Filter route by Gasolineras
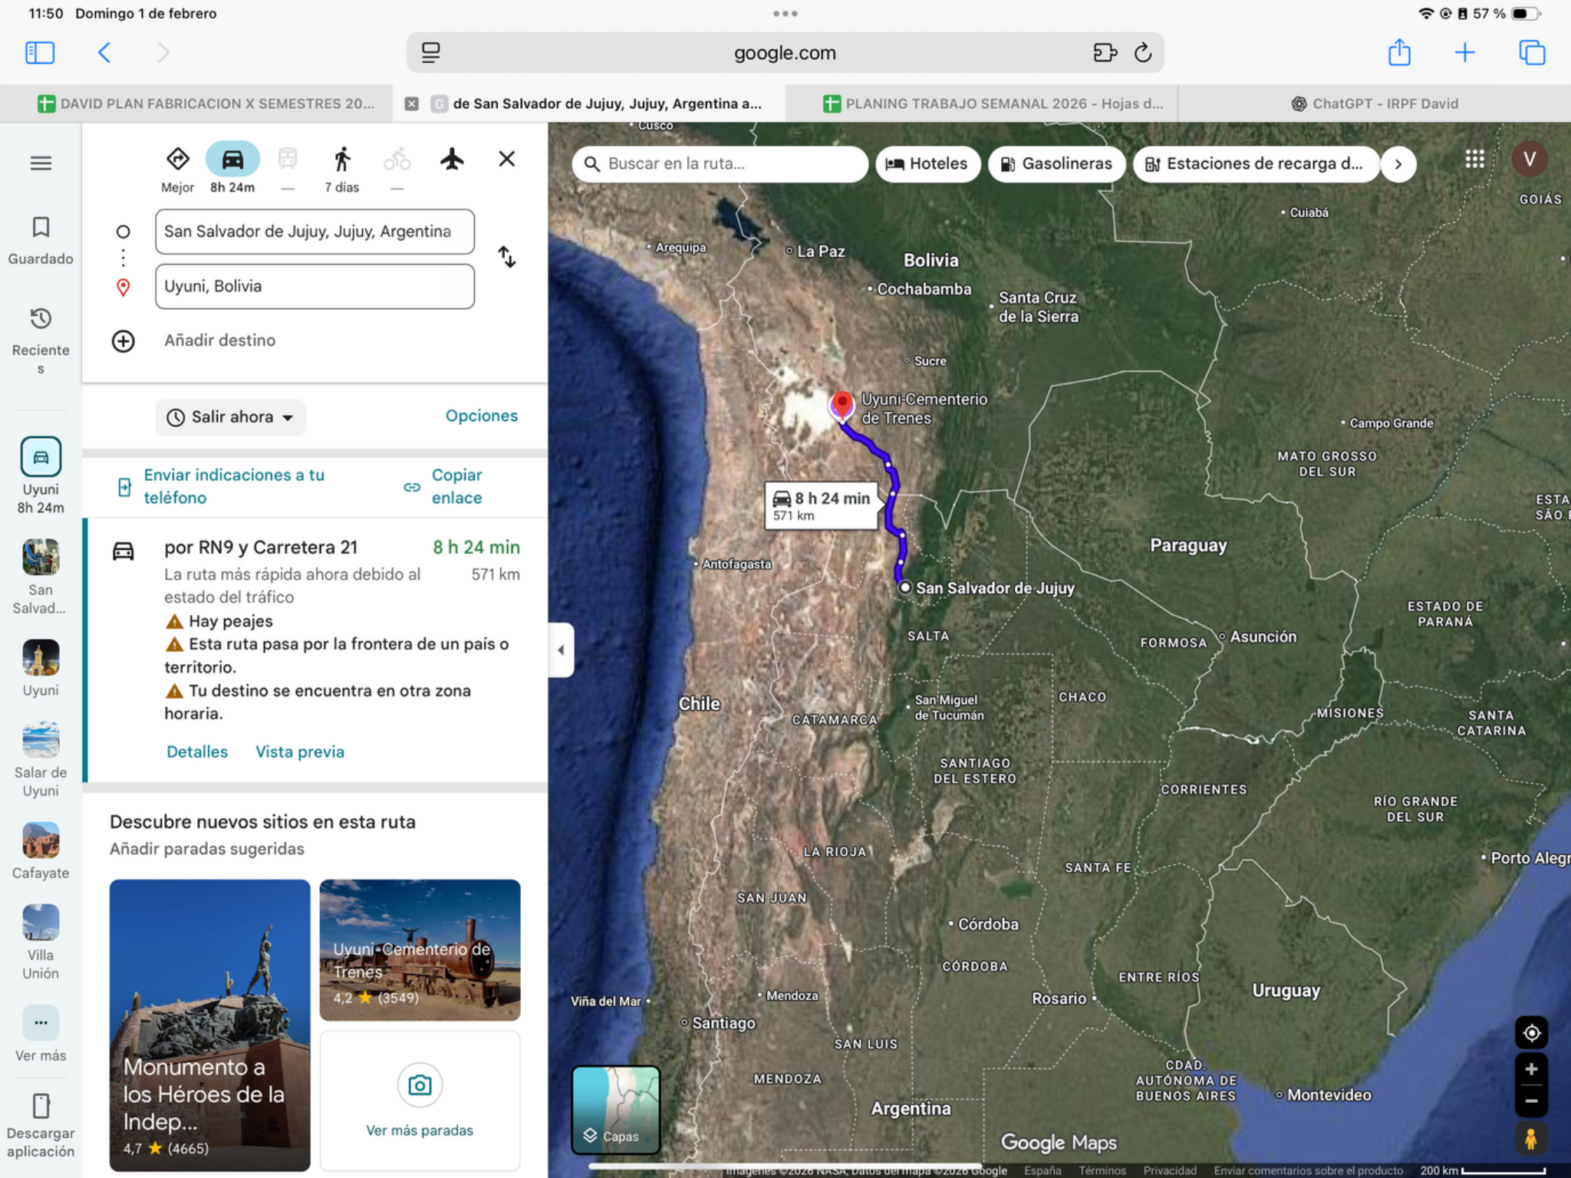 [x=1056, y=164]
